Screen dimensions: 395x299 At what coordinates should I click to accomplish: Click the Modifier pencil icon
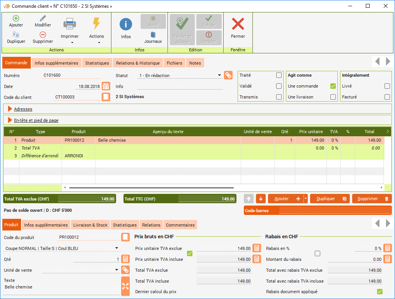pos(43,19)
